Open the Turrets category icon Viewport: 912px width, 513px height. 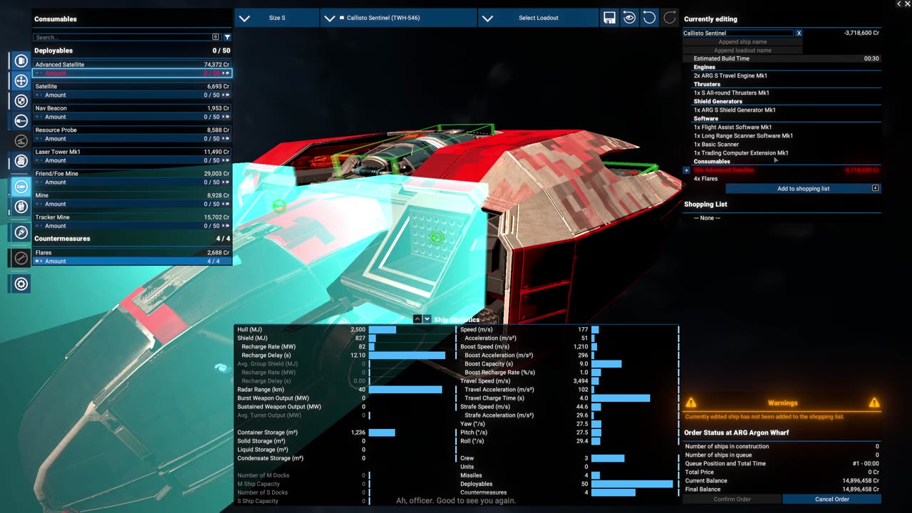coord(21,141)
